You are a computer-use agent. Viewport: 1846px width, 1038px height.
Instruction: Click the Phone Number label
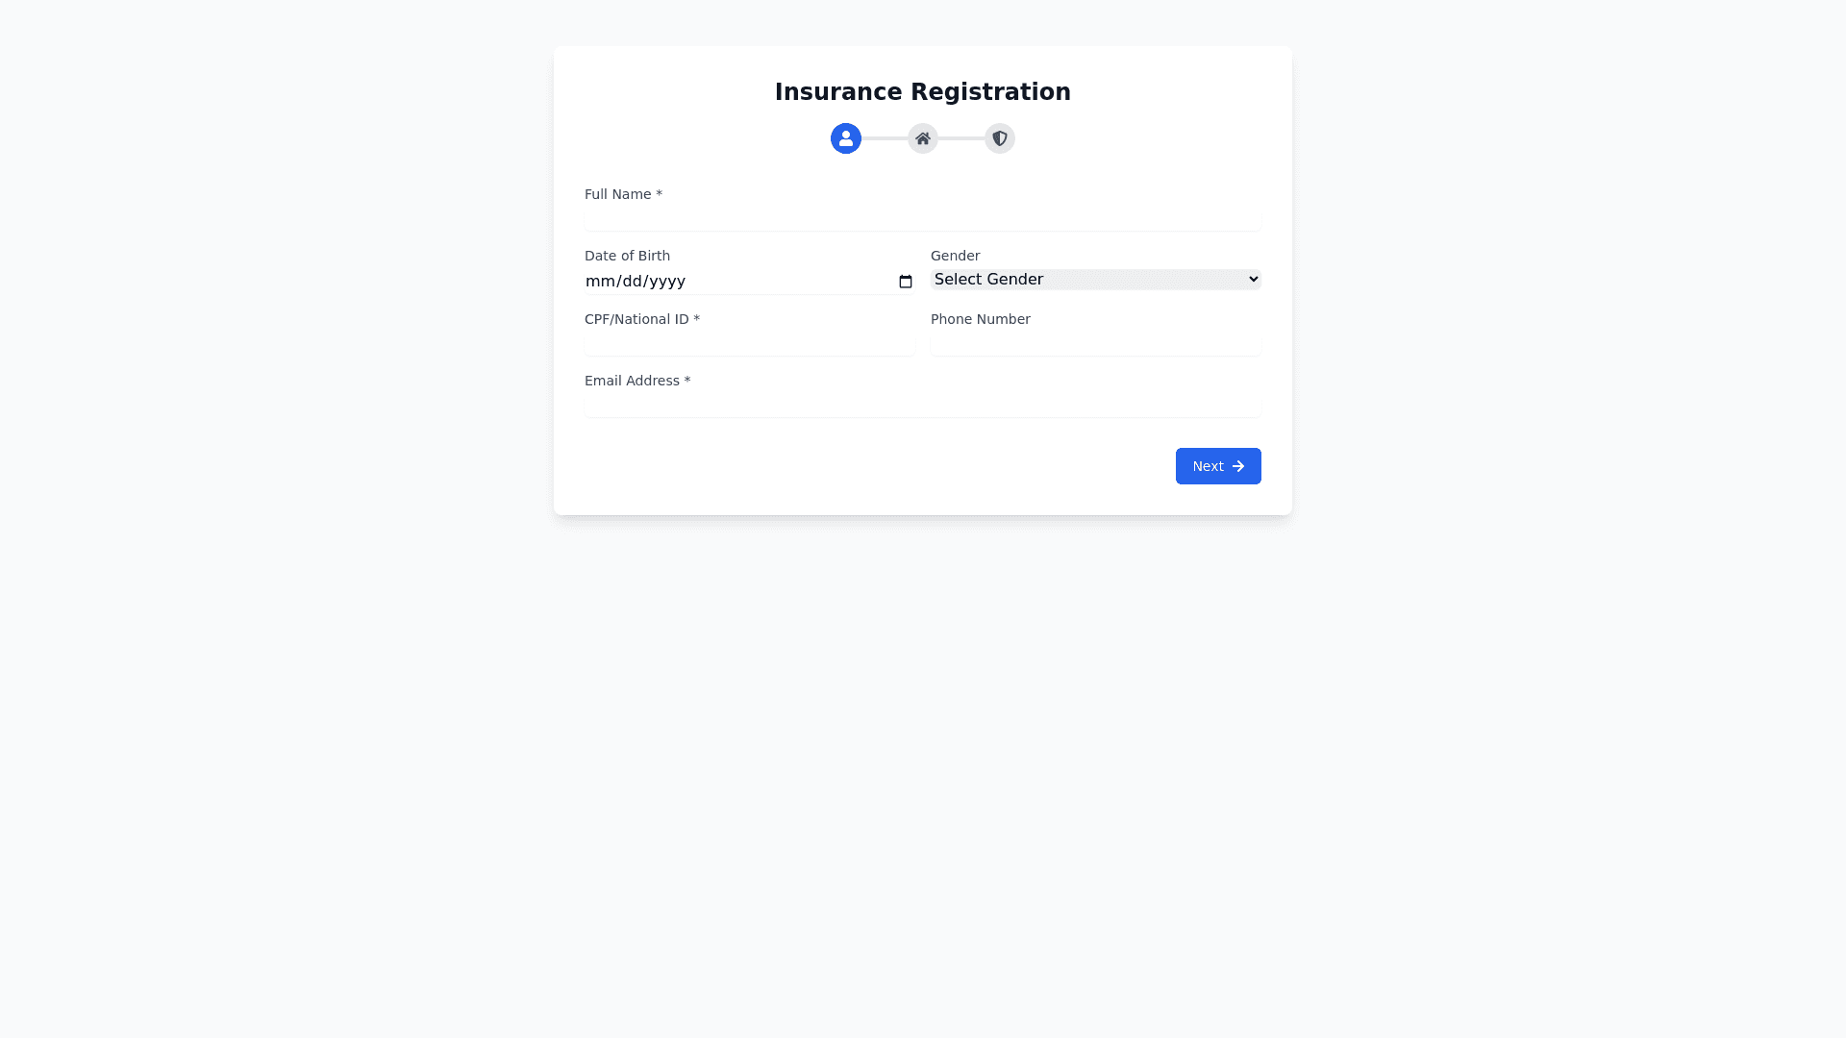[980, 319]
